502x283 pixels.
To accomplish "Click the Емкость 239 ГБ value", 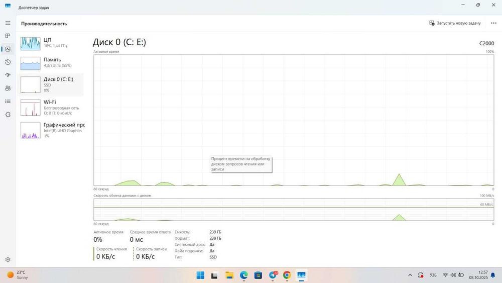I will [x=215, y=232].
